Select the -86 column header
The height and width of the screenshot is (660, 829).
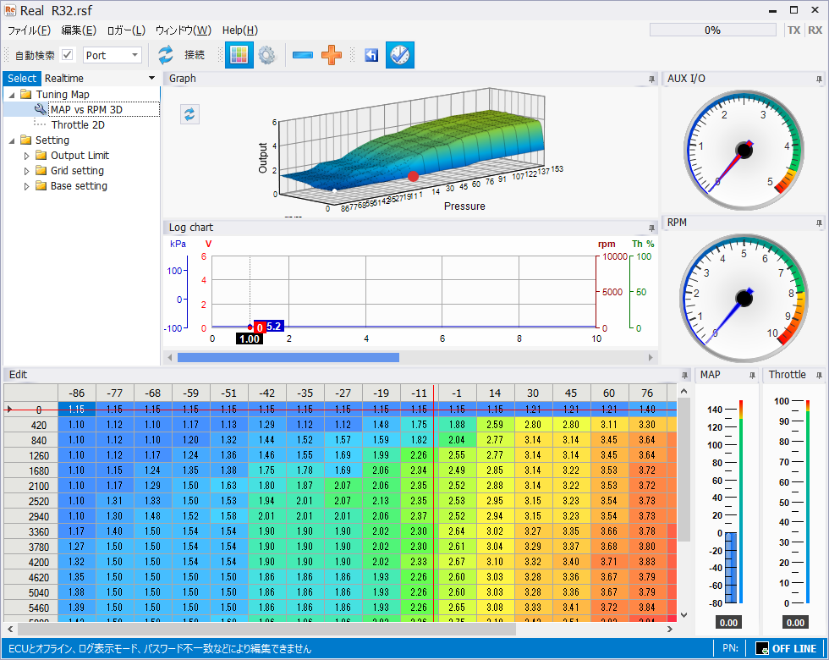point(77,393)
